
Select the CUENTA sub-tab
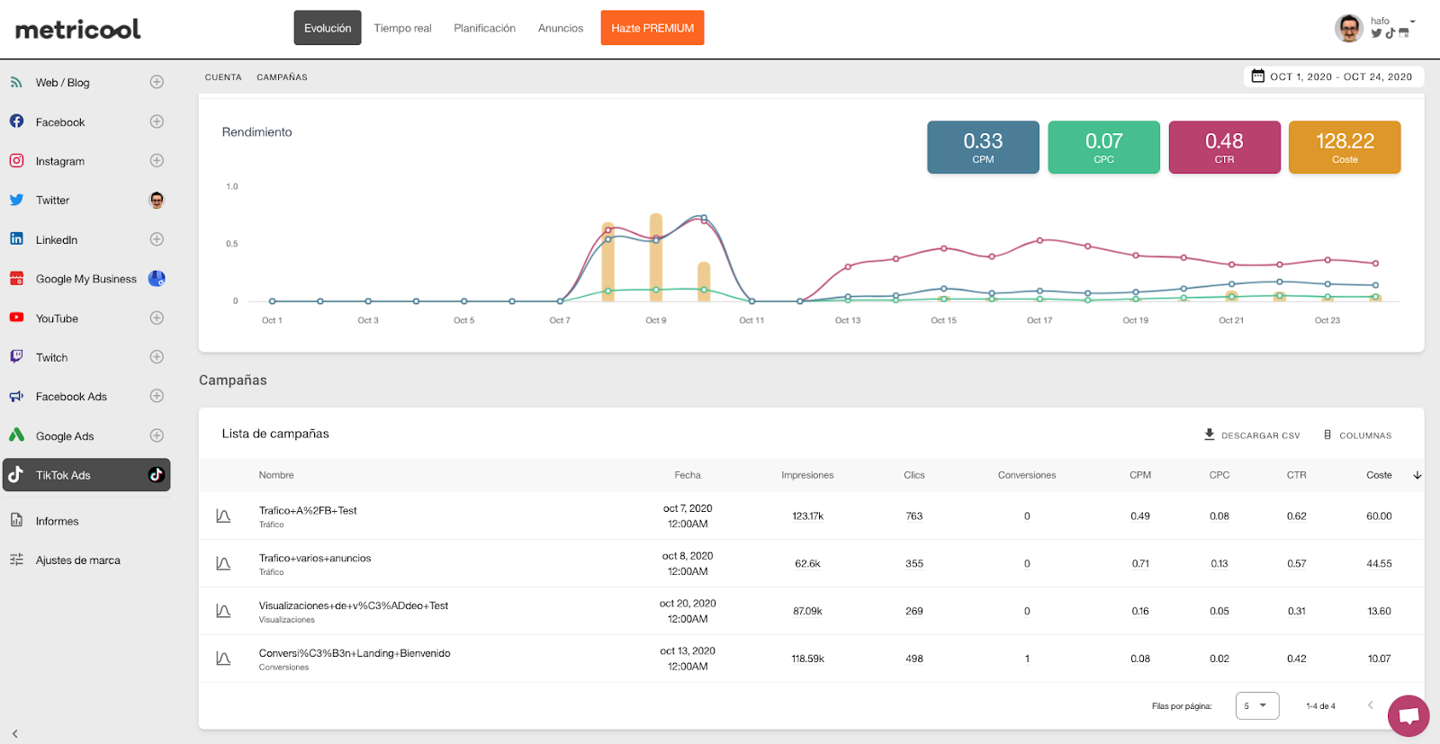coord(223,77)
